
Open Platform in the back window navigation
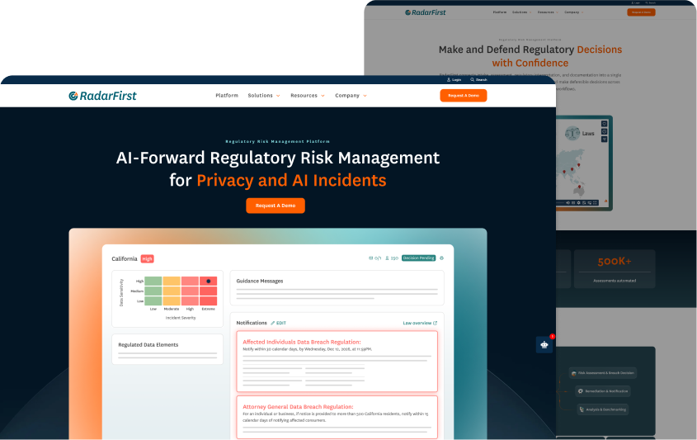coord(500,12)
